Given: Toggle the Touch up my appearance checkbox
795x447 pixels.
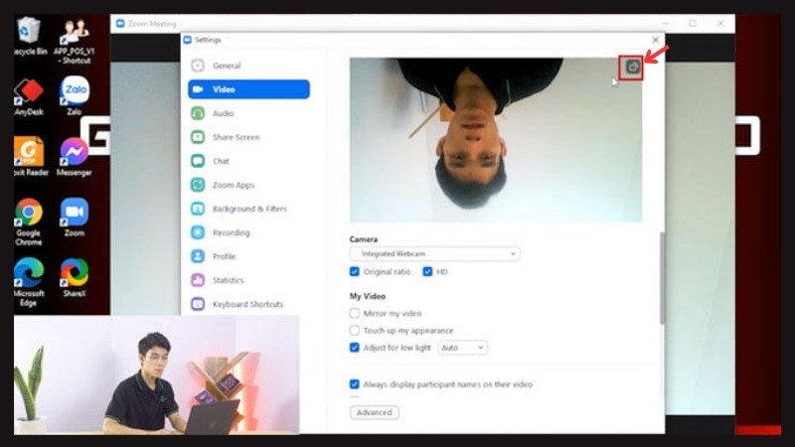Looking at the screenshot, I should point(355,330).
